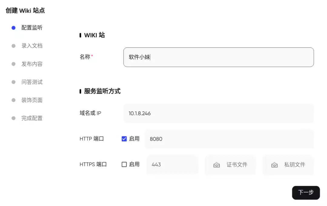Click the 证书文件 upload button
Screen dimensions: 327x206
230,165
